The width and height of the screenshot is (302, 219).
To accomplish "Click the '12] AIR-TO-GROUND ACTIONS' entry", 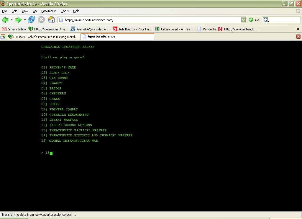I will click(x=67, y=125).
